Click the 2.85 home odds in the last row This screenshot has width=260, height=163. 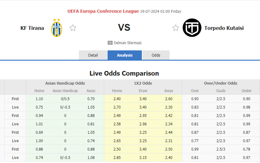click(117, 157)
